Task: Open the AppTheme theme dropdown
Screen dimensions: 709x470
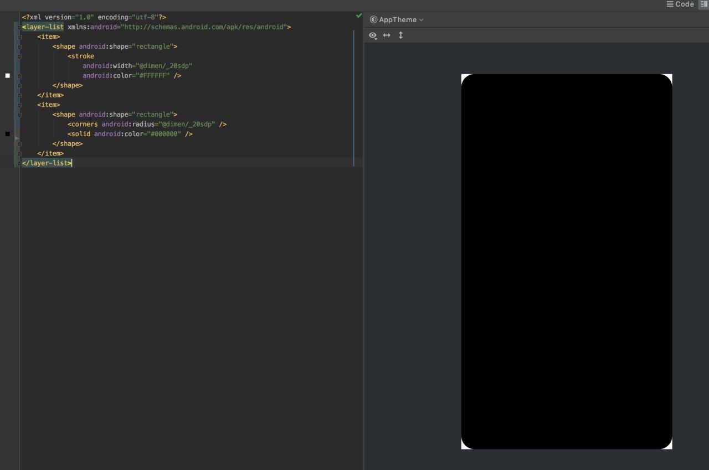Action: coord(397,20)
